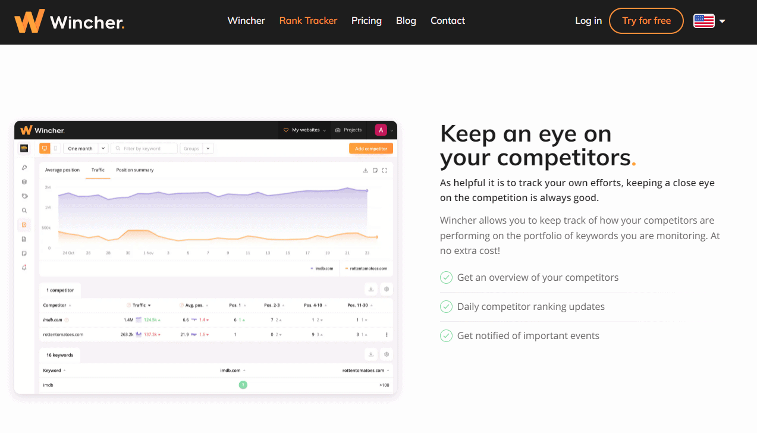This screenshot has width=757, height=433.
Task: Download the 1 competitor table
Action: (371, 289)
